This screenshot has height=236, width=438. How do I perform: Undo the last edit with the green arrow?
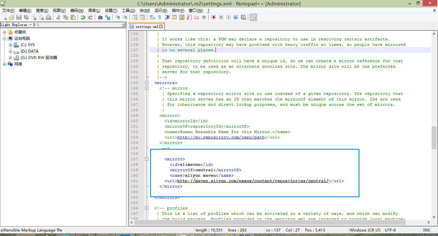(83, 17)
